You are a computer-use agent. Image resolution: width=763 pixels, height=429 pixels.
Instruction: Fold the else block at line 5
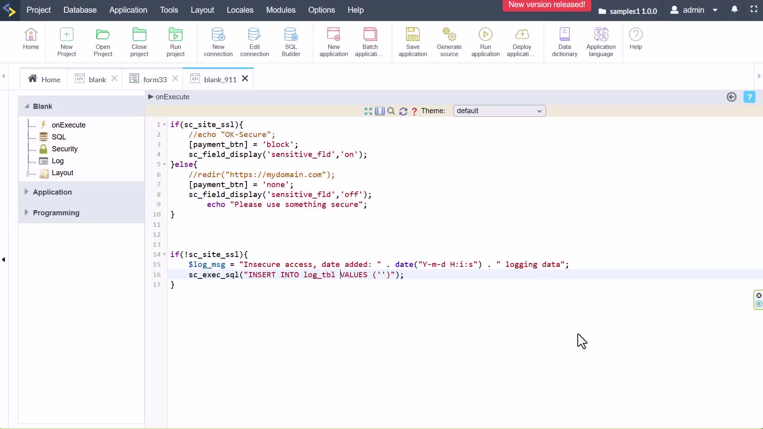coord(165,164)
